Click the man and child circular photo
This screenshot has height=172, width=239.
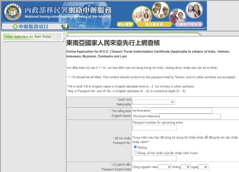pos(177,15)
